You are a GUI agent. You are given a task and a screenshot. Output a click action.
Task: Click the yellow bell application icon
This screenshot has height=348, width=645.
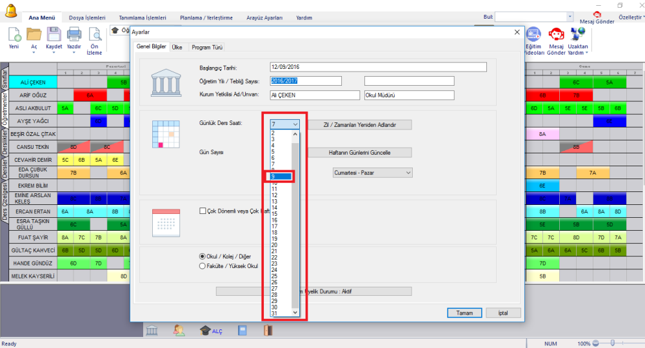(11, 11)
